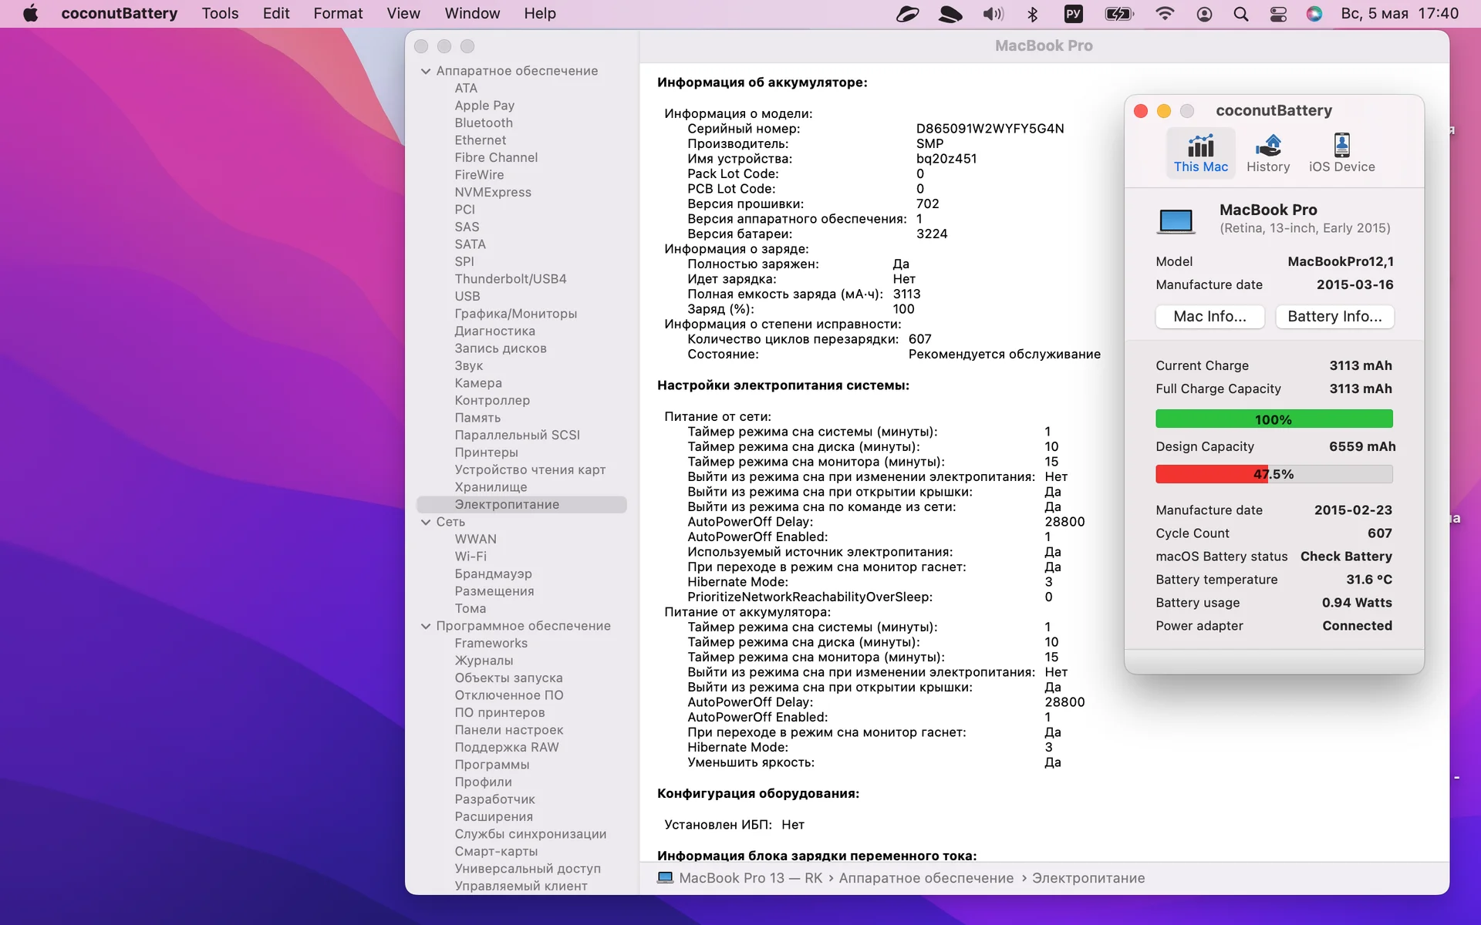Click the 6559 mAh design capacity value
This screenshot has height=925, width=1481.
tap(1362, 446)
